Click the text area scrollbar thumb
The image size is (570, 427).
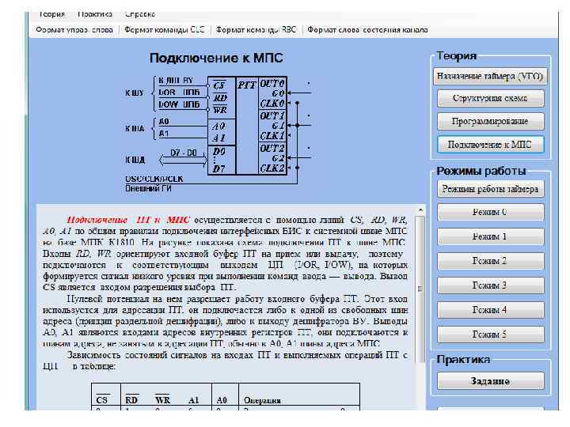click(x=420, y=289)
